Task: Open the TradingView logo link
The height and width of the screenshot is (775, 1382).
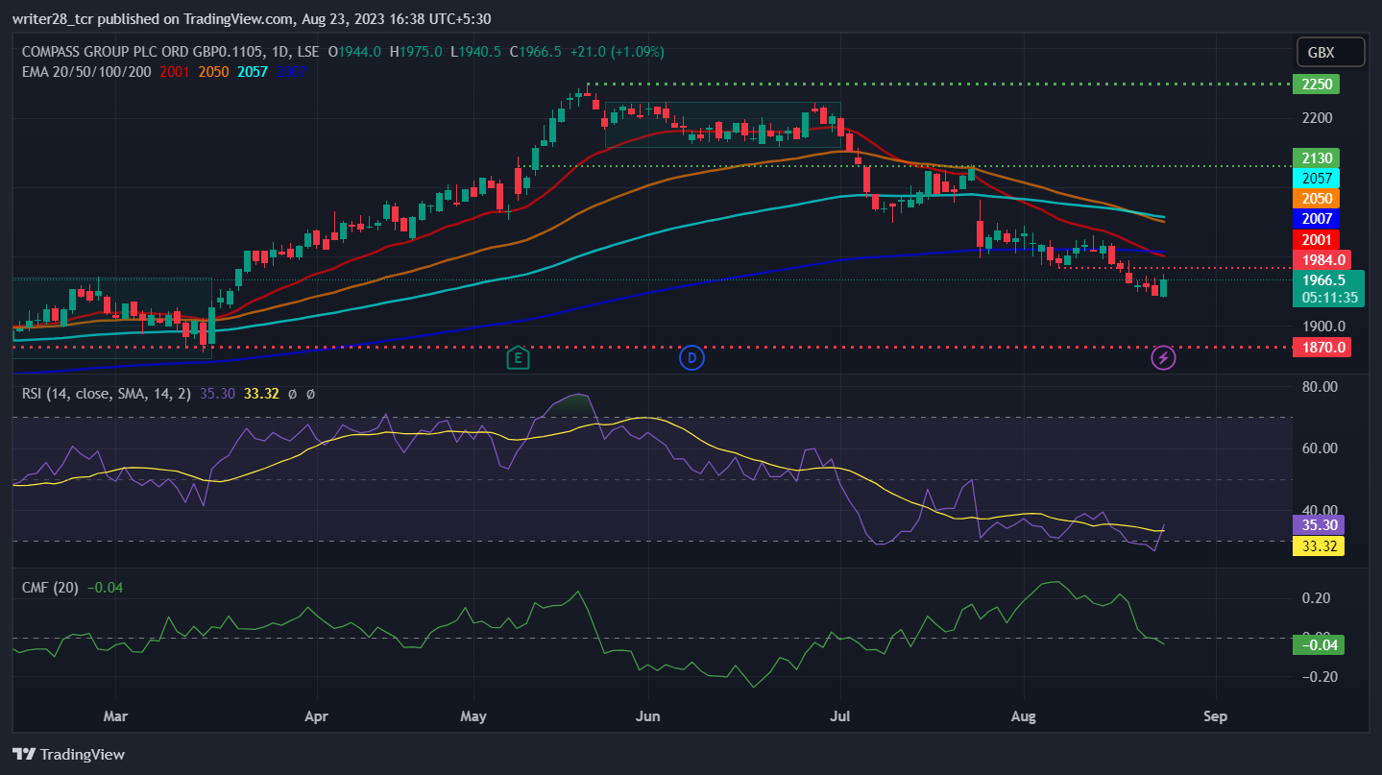Action: tap(68, 755)
